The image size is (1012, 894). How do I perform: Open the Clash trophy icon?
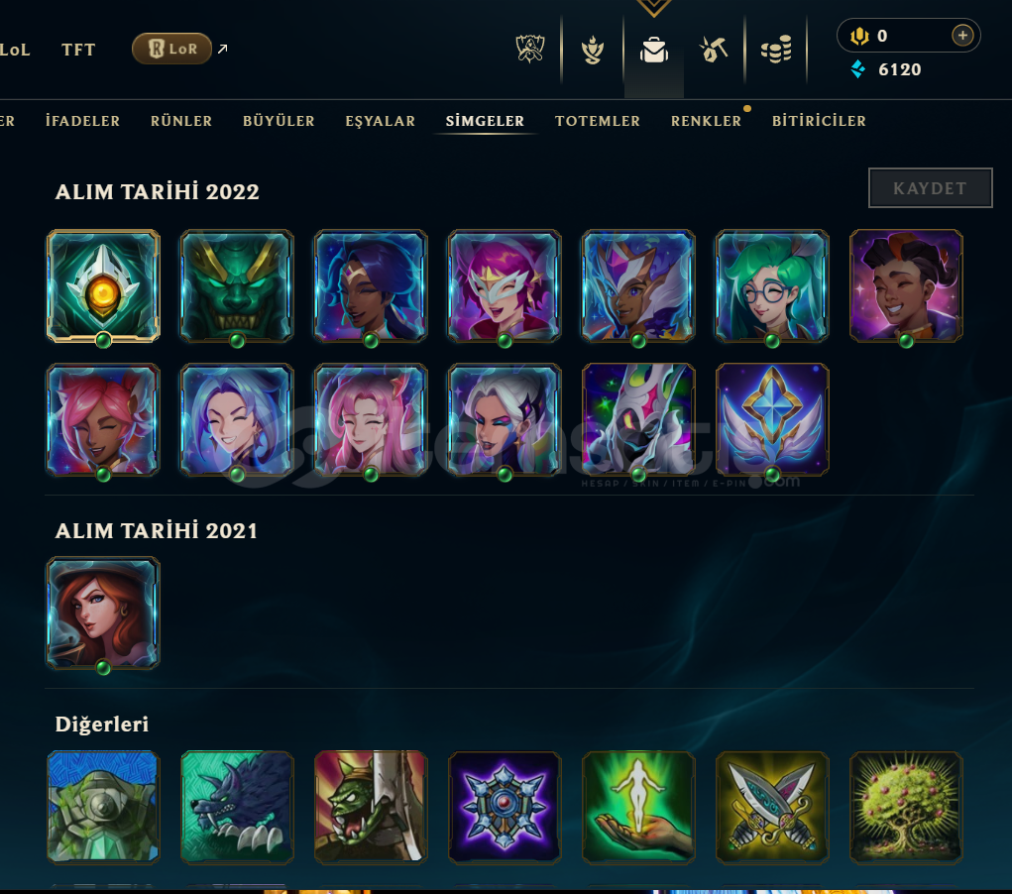coord(592,50)
